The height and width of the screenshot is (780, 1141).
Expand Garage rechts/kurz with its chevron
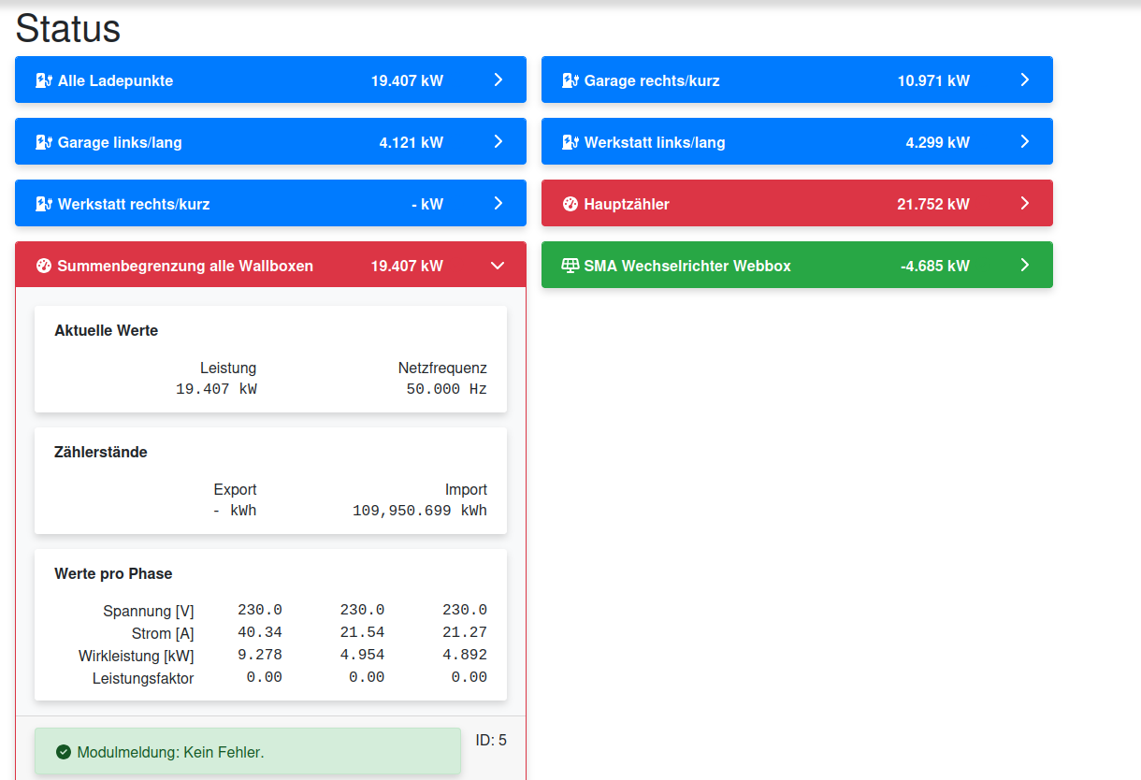click(1025, 80)
